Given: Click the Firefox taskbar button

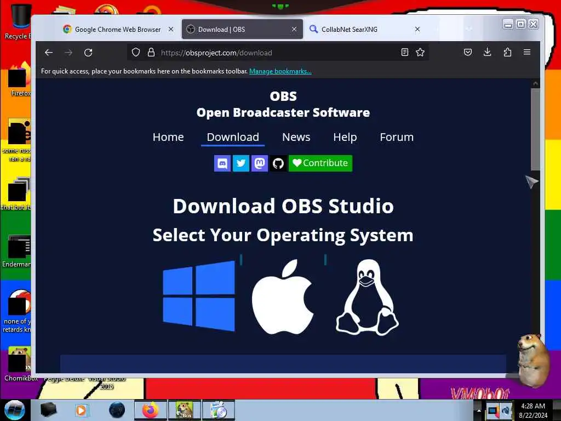Looking at the screenshot, I should [150, 410].
